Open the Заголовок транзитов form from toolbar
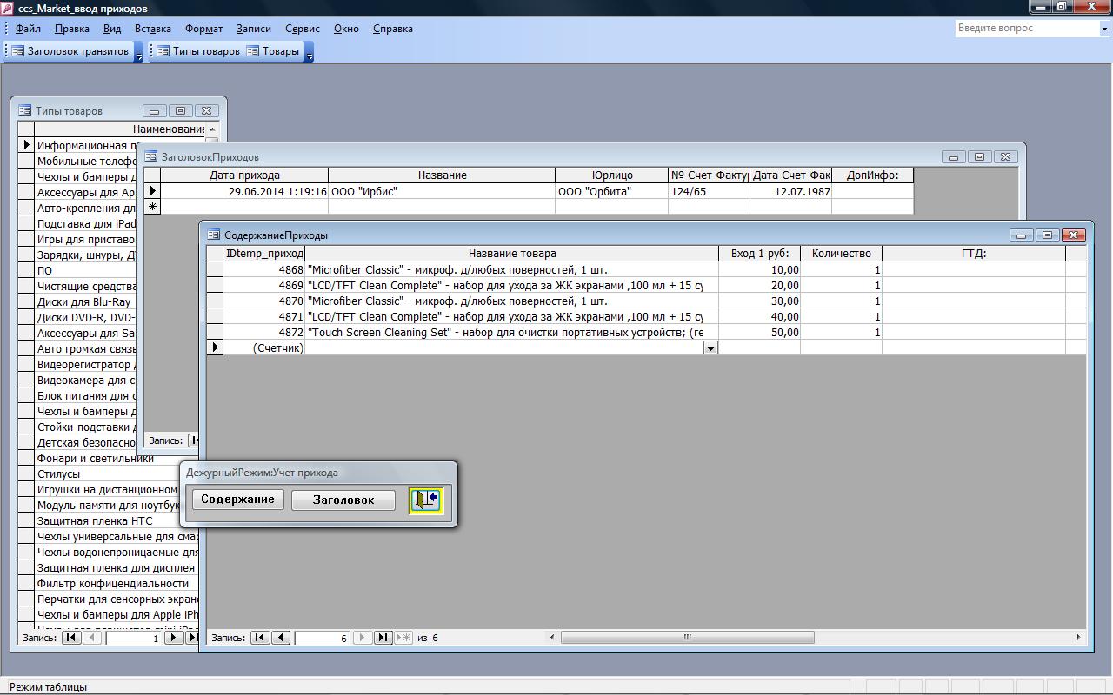This screenshot has height=695, width=1113. pyautogui.click(x=70, y=51)
